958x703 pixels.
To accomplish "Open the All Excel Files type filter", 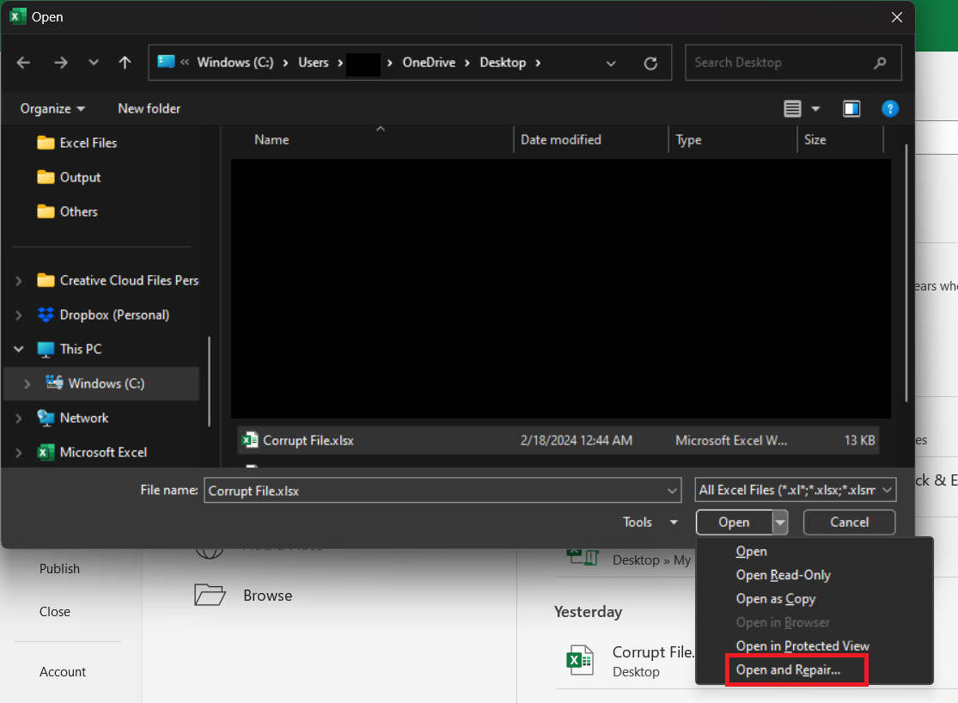I will (x=796, y=490).
